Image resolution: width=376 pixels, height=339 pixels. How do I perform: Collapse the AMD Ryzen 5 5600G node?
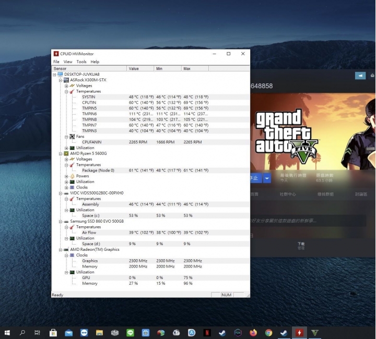(x=61, y=154)
